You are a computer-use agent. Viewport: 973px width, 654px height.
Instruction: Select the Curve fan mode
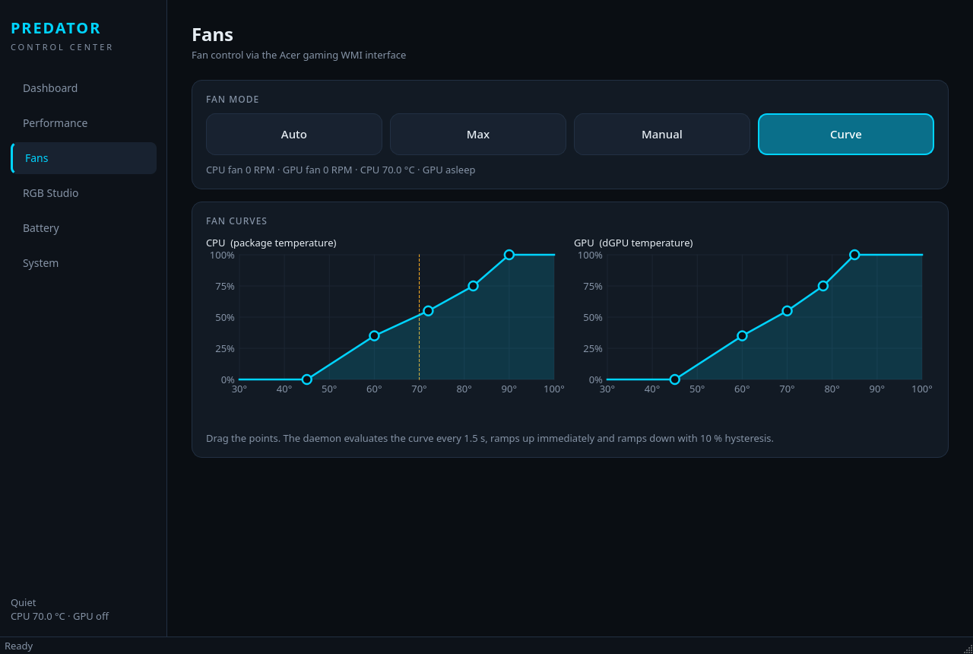click(846, 135)
